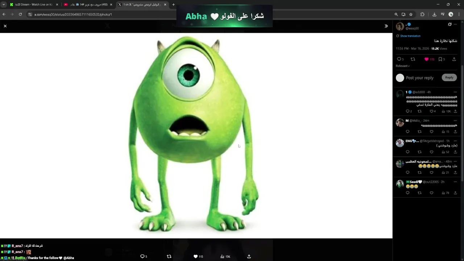Screen dimensions: 464x261
Task: Repost the reply by @eddllllll
Action: pos(419,111)
